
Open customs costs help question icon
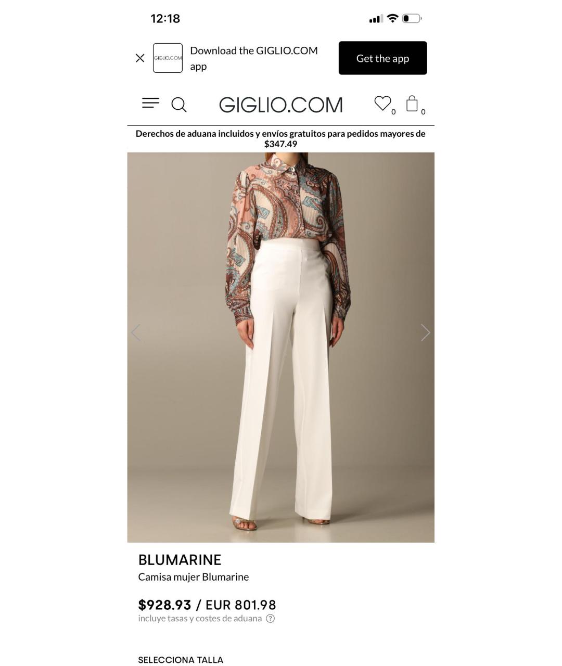pos(270,619)
